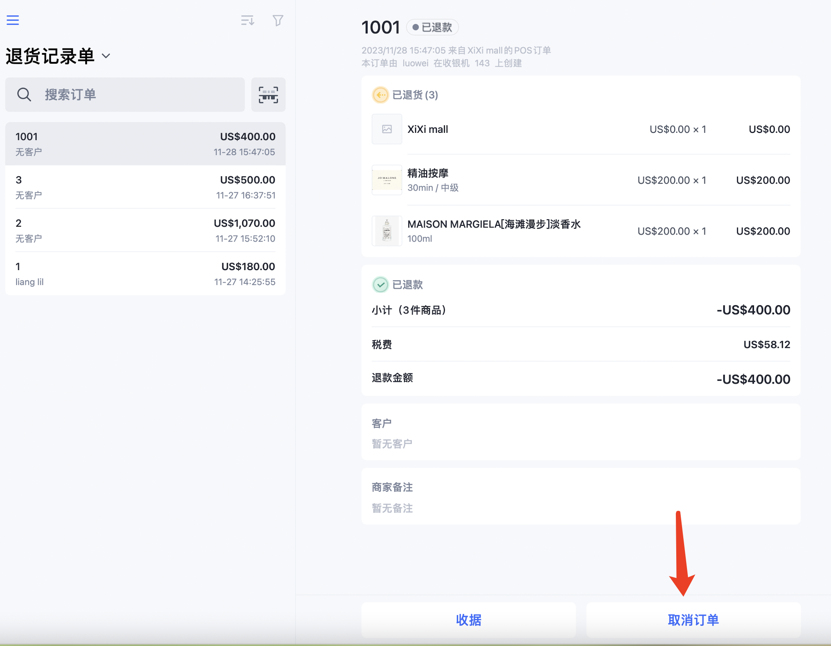Screen dimensions: 831x646
Task: Open the hamburger menu
Action: point(13,20)
